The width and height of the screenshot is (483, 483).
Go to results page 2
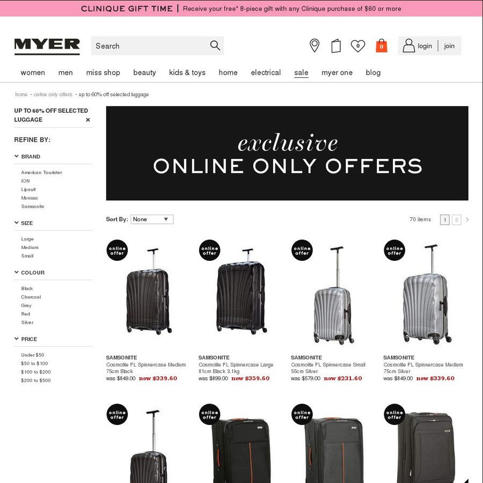coord(456,219)
